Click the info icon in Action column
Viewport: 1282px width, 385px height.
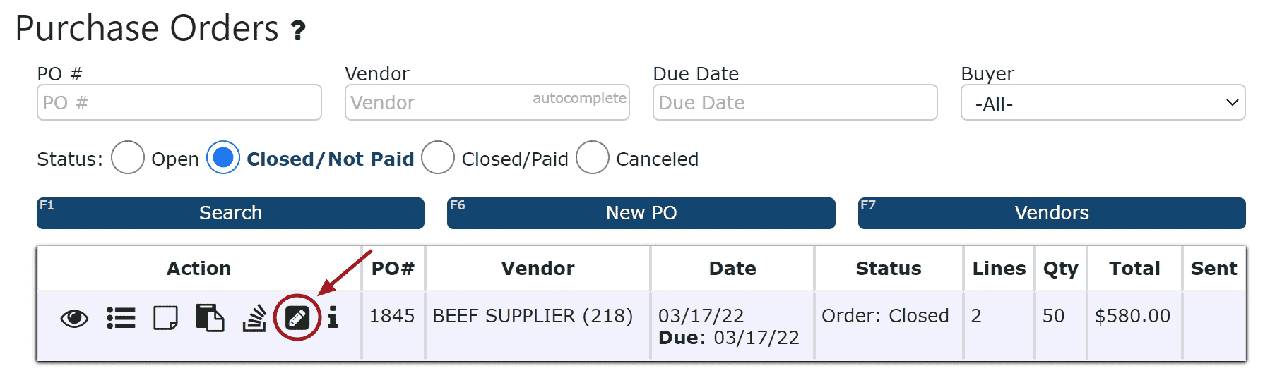(x=333, y=318)
